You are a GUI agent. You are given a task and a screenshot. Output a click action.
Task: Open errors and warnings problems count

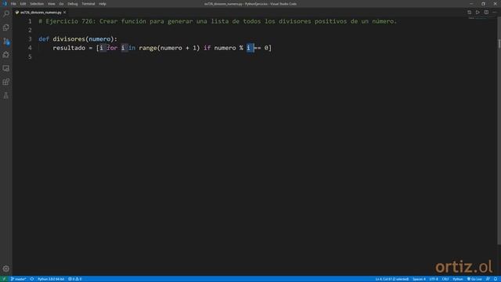pyautogui.click(x=75, y=279)
